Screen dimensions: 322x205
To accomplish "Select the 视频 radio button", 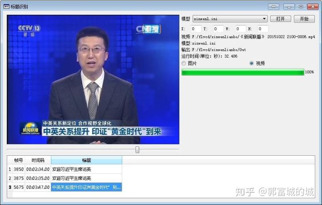I will point(251,63).
